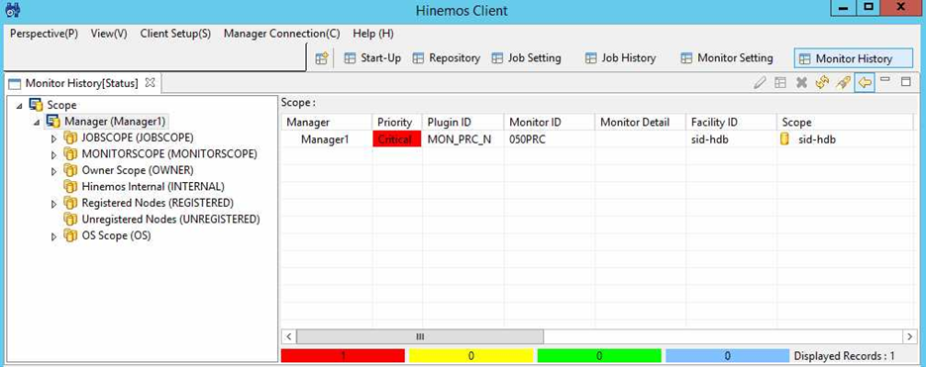This screenshot has width=926, height=367.
Task: Expand the JOBSCOPE tree node
Action: click(x=53, y=138)
